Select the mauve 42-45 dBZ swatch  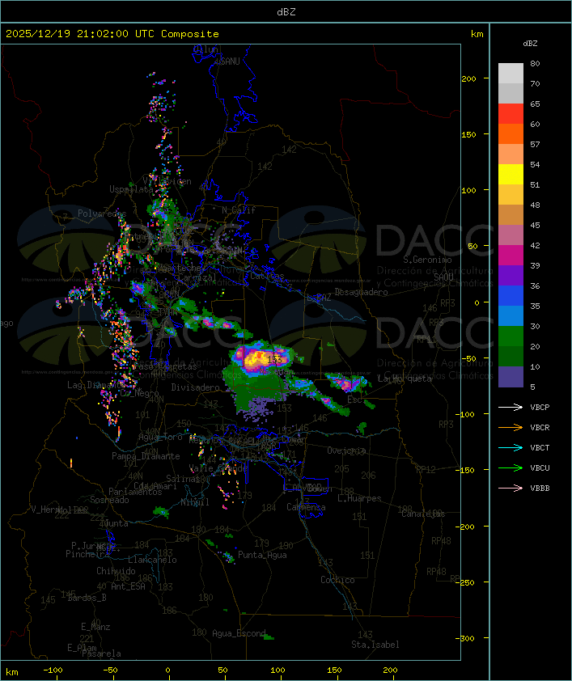coord(511,235)
